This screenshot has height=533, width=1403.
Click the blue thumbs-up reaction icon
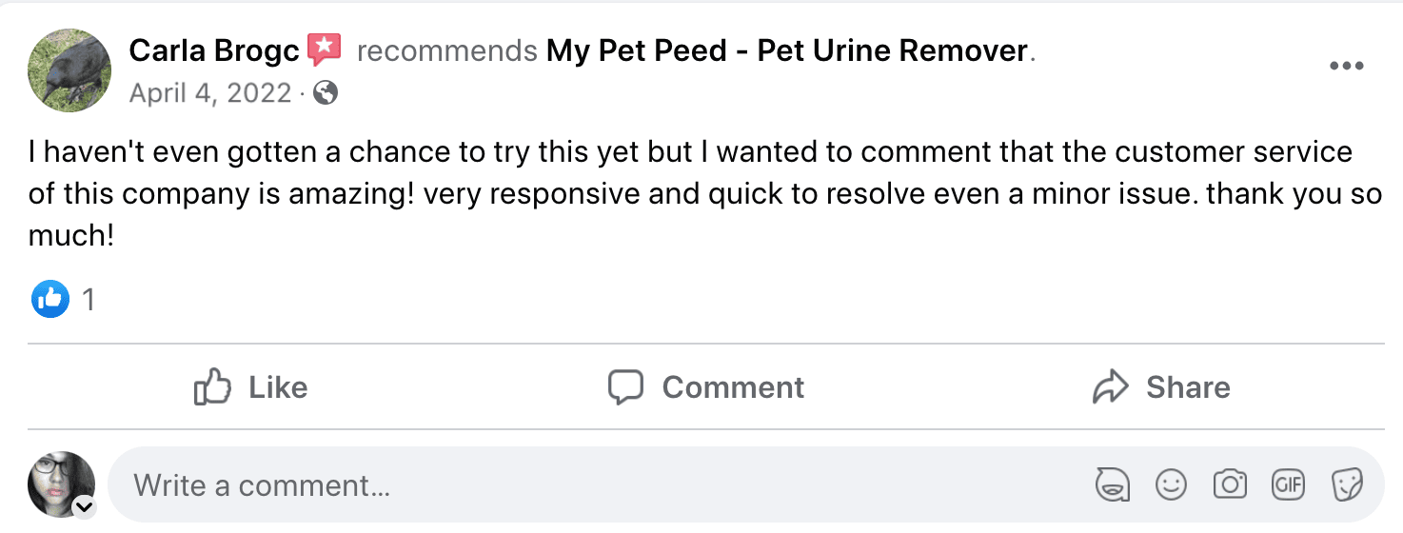[x=50, y=300]
